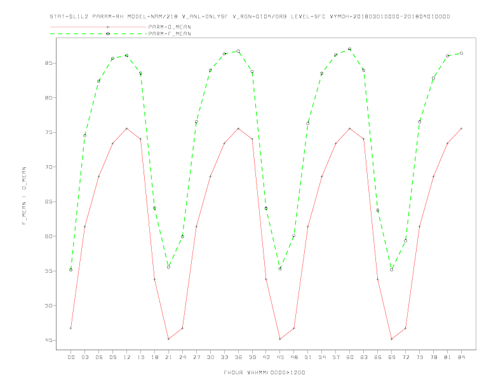Click the PARM=F_MEAN legend label
This screenshot has width=503, height=389.
click(x=170, y=34)
